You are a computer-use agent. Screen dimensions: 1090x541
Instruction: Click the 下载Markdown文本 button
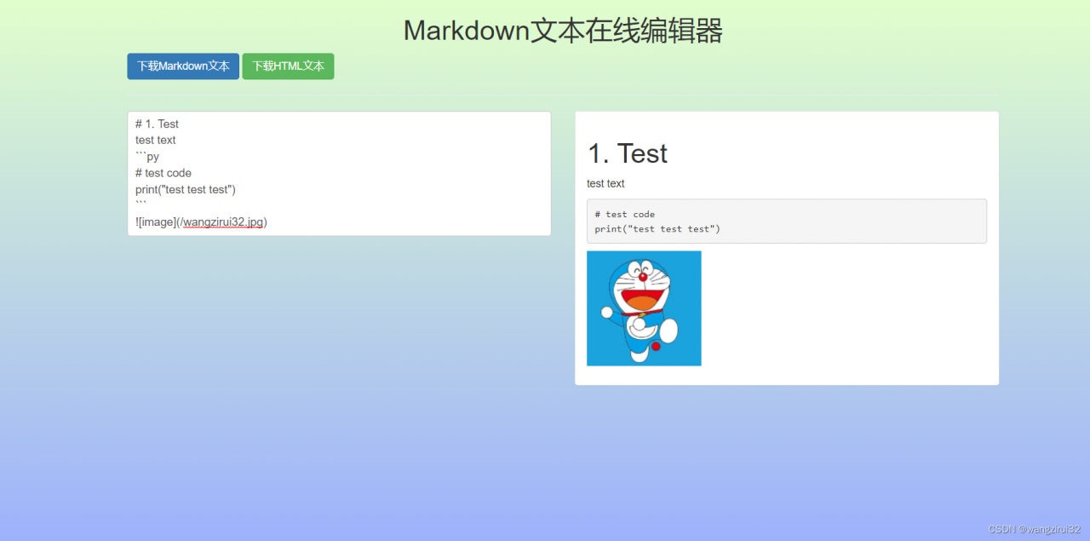(182, 66)
